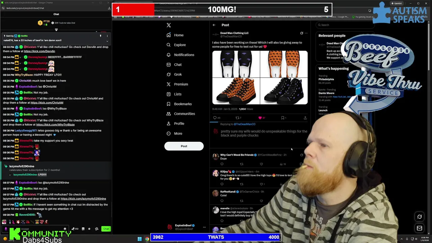The image size is (432, 243).
Task: Go back with the Post arrow
Action: pos(214,25)
